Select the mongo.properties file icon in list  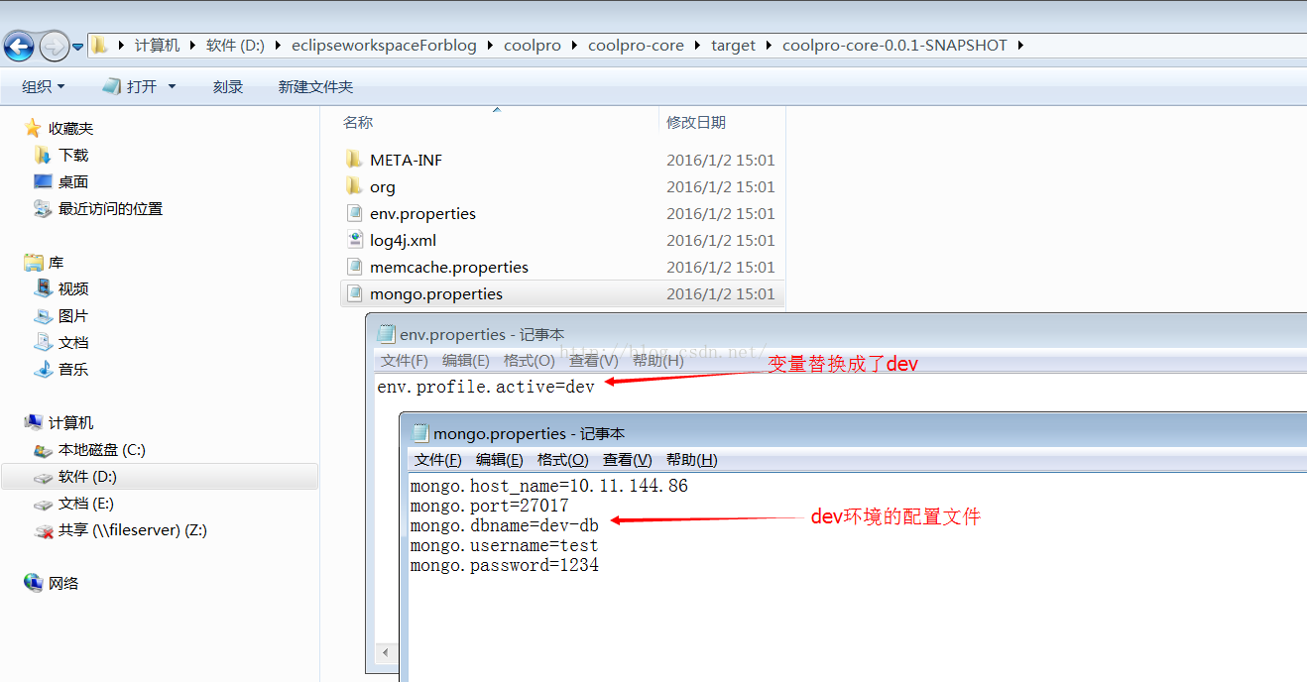point(355,293)
